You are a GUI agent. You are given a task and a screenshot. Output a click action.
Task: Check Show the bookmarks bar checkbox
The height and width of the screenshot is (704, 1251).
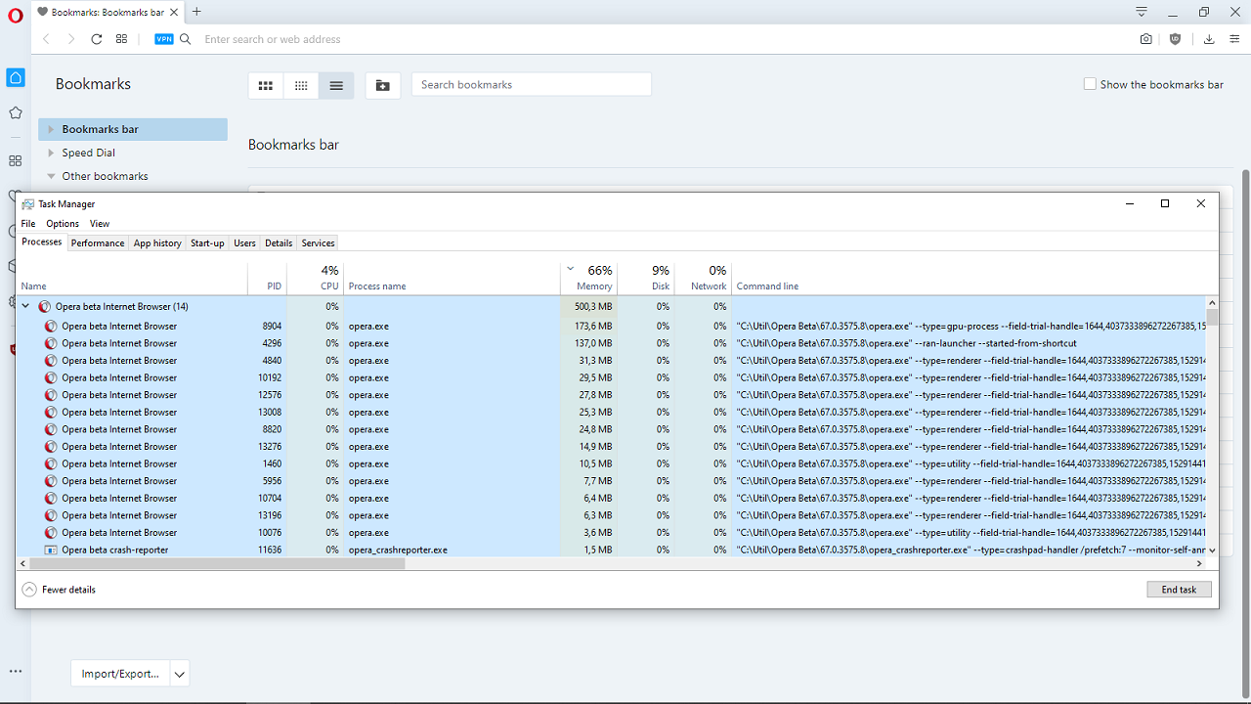tap(1090, 84)
